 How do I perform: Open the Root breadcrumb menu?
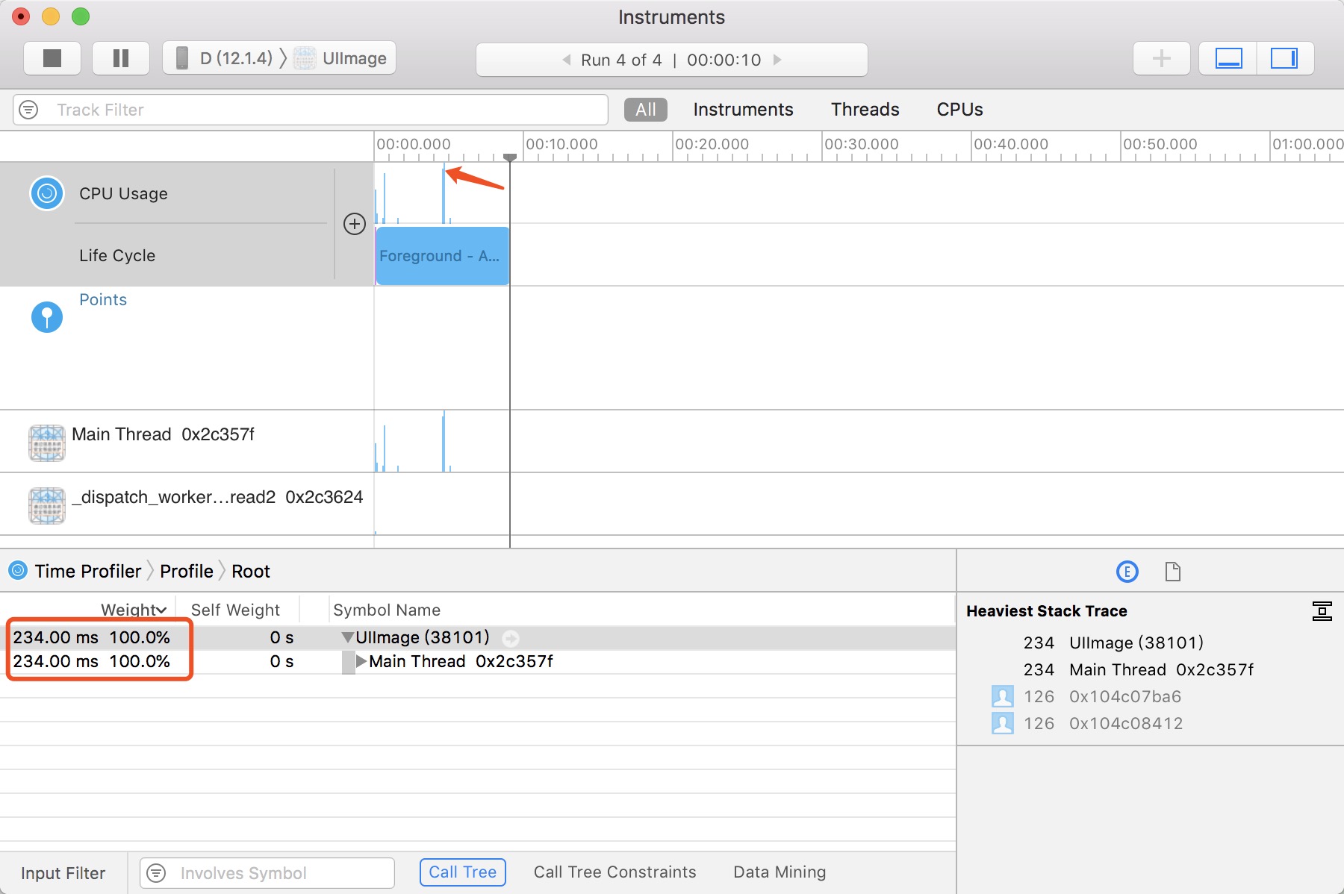click(251, 571)
